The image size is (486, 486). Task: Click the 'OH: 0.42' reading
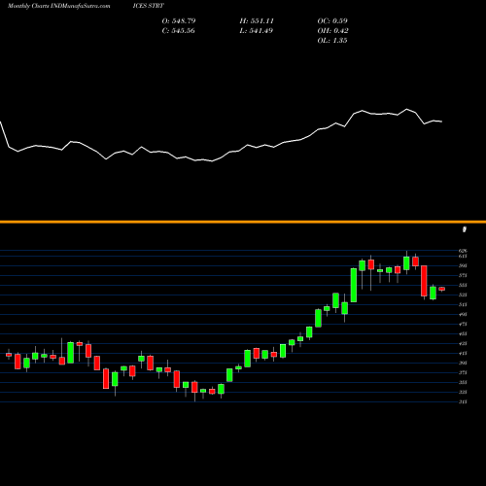coord(332,31)
